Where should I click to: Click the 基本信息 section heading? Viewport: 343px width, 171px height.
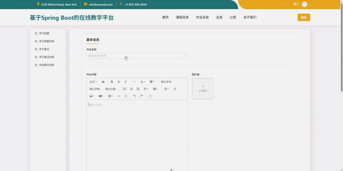(93, 40)
